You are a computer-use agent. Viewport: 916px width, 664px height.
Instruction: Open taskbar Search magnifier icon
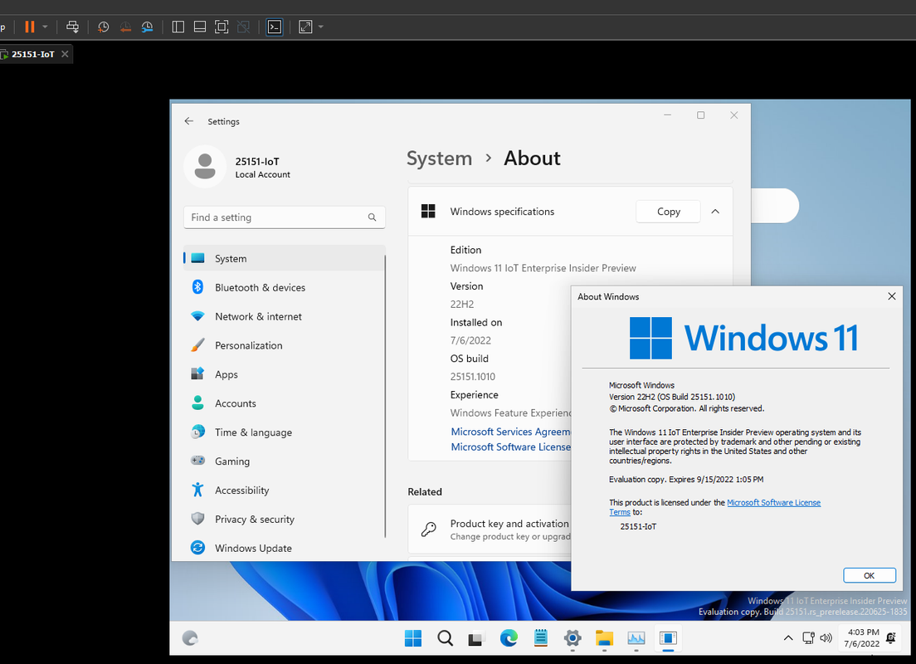click(x=446, y=638)
